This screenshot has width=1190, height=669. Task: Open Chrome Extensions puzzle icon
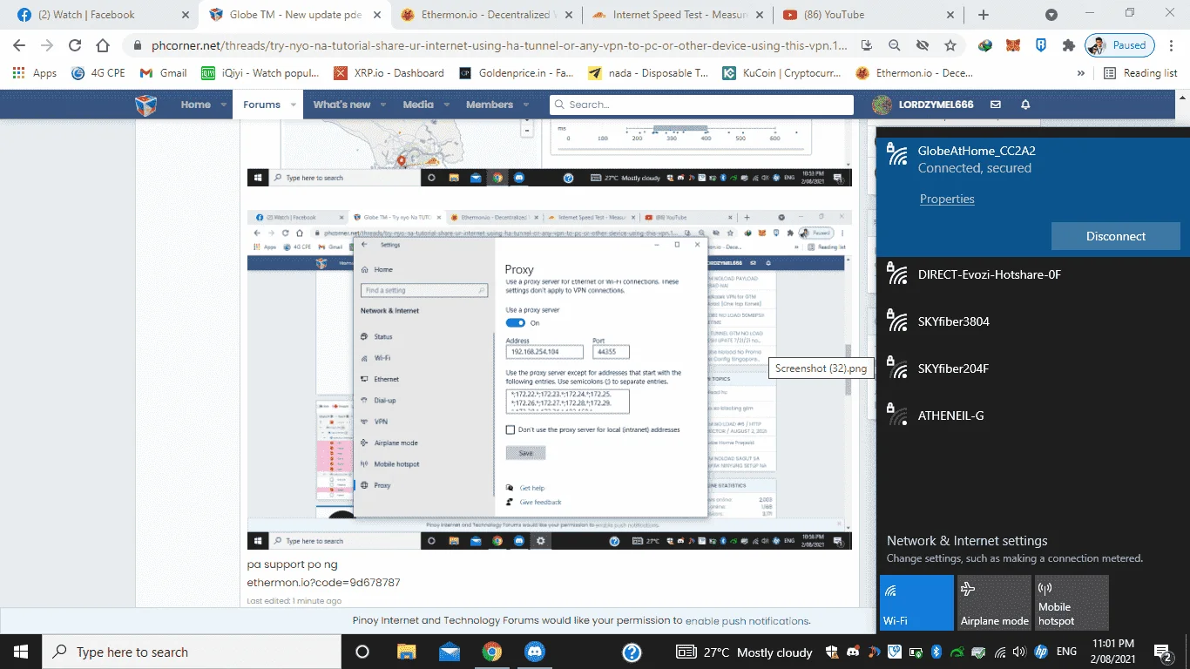(x=1068, y=45)
